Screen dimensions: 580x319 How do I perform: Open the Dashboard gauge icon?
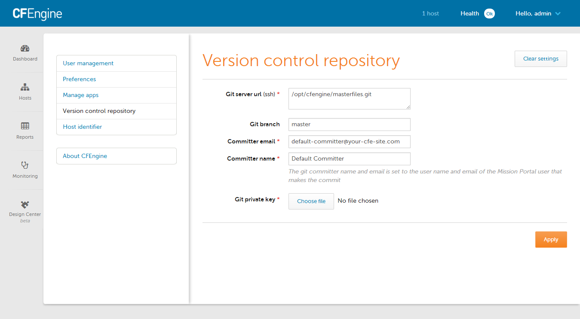(x=25, y=49)
